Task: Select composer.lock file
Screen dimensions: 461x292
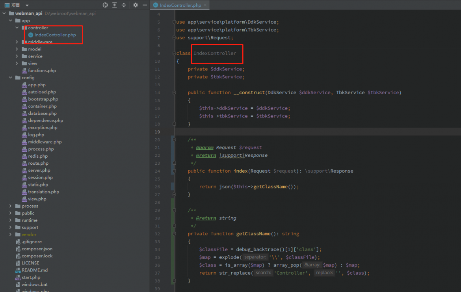Action: tap(37, 256)
